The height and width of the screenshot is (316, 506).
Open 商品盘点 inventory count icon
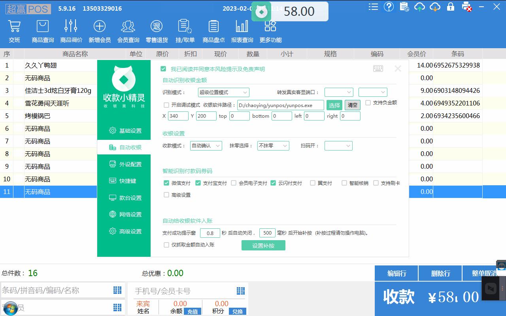tap(213, 31)
